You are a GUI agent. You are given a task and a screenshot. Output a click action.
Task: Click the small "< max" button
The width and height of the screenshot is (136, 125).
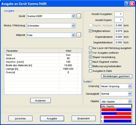pyautogui.click(x=88, y=81)
